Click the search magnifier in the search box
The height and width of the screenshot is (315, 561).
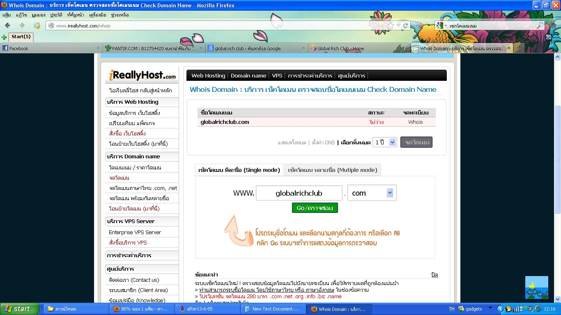click(x=540, y=25)
